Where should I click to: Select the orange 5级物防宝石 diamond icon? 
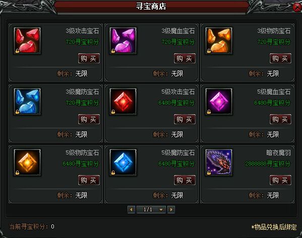(27, 163)
